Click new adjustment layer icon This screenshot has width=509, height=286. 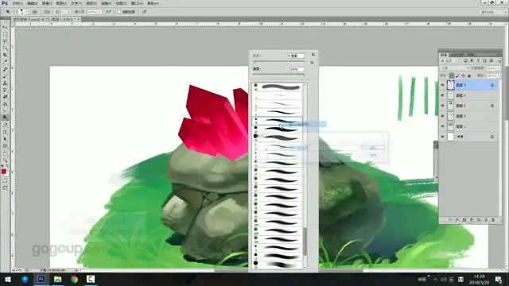point(472,220)
